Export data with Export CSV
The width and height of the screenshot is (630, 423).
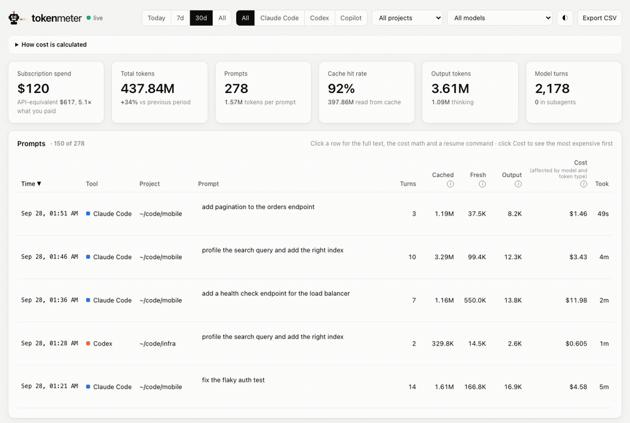[599, 18]
